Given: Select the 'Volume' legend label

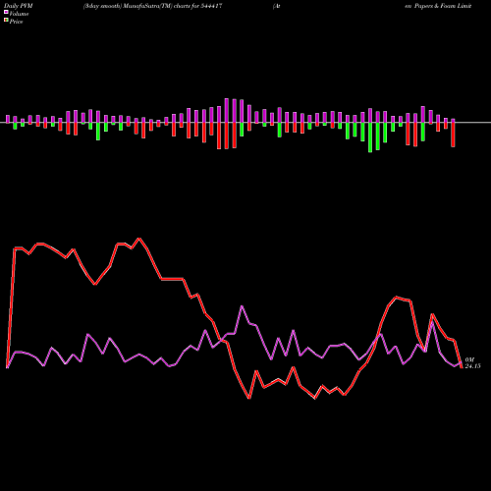Looking at the screenshot, I should tap(19, 14).
